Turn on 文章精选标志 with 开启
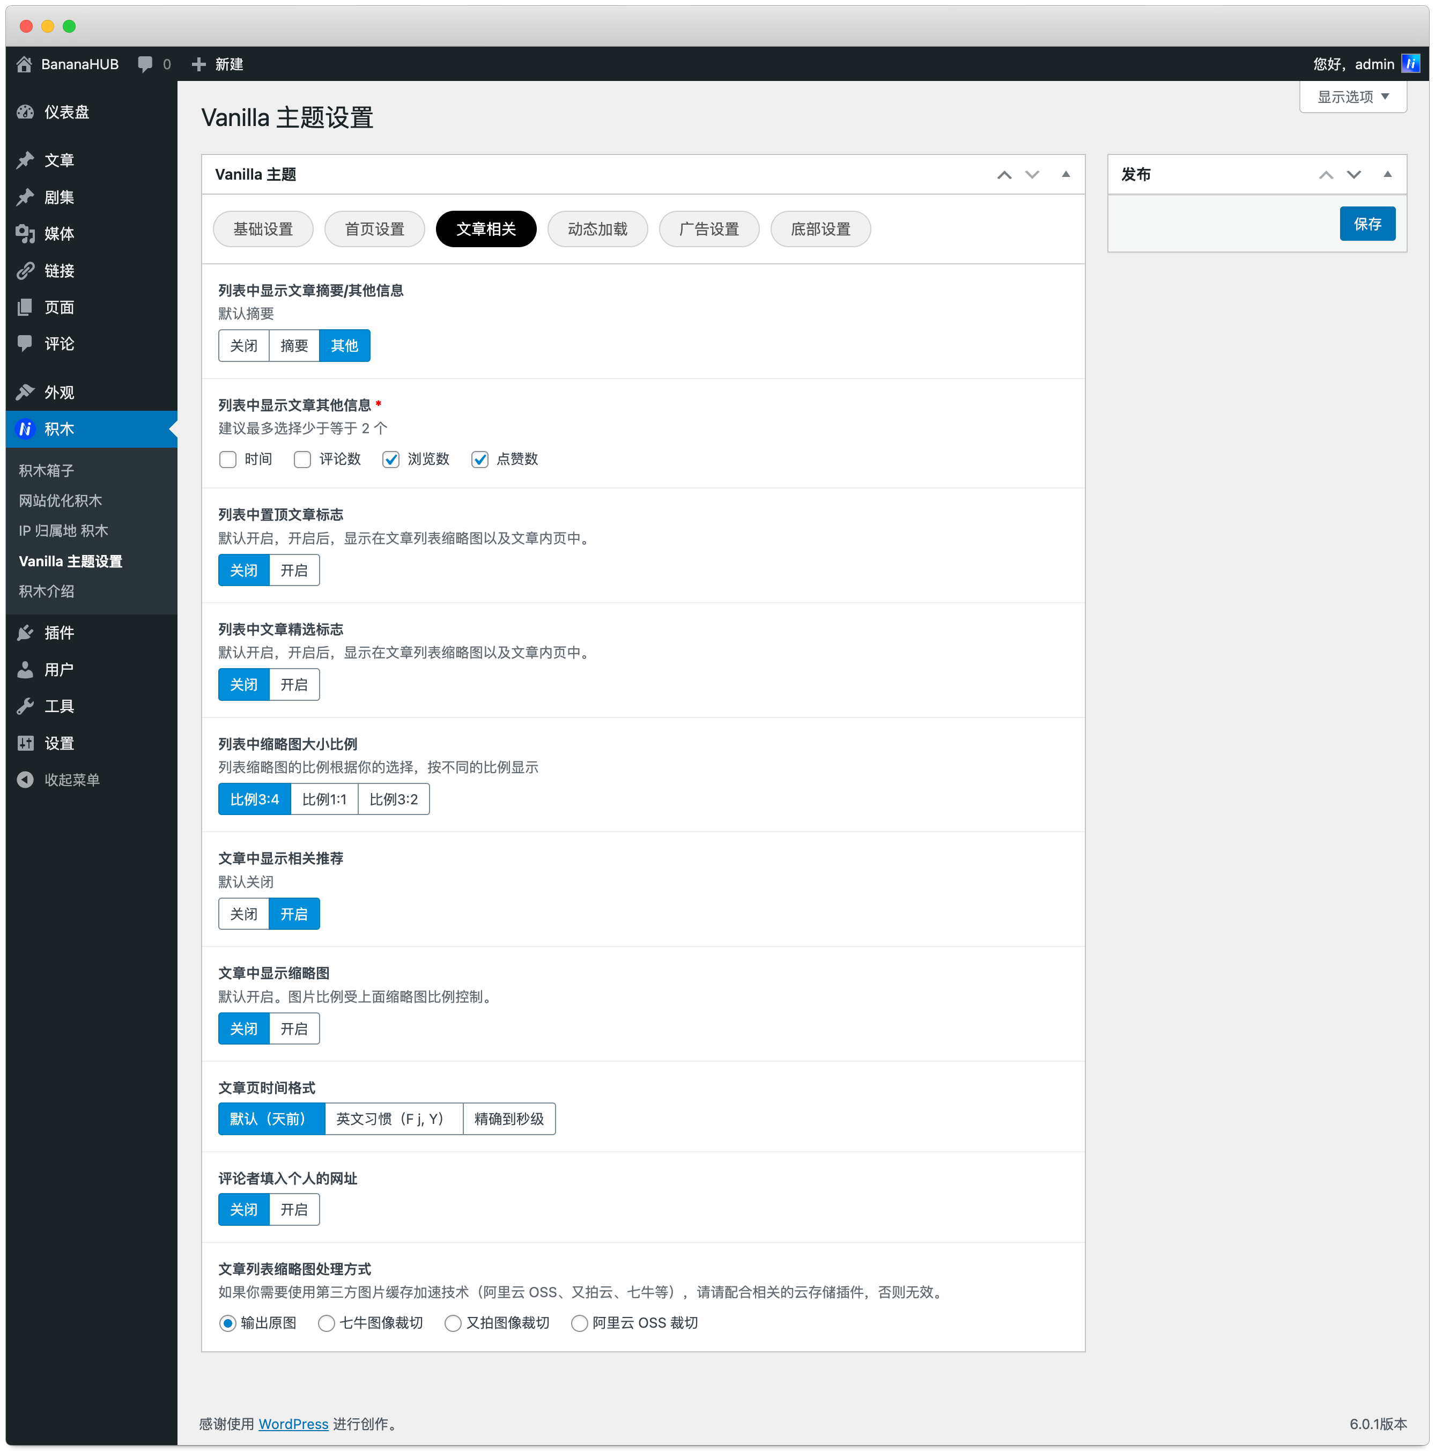 click(294, 684)
